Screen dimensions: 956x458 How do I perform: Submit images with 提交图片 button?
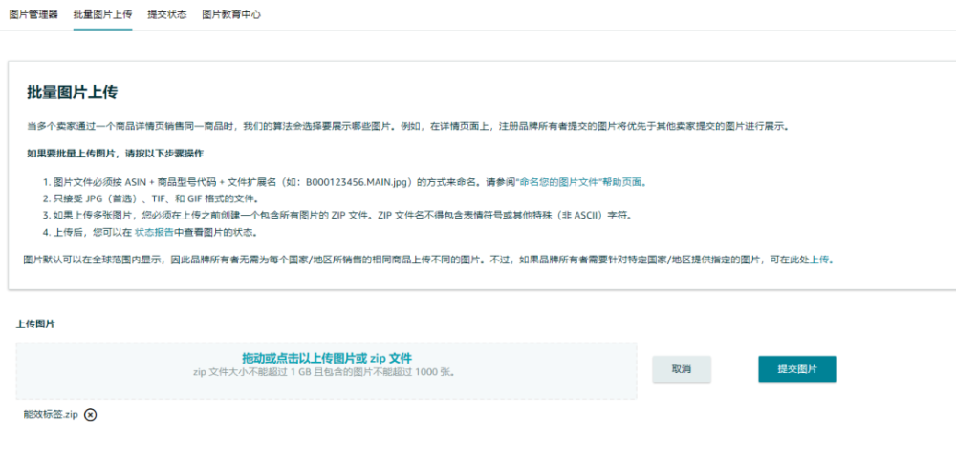(x=797, y=369)
